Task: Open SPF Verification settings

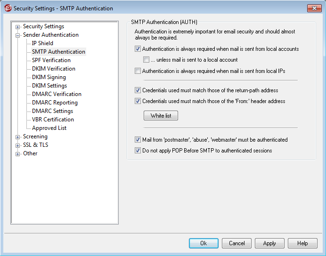Action: click(x=51, y=60)
